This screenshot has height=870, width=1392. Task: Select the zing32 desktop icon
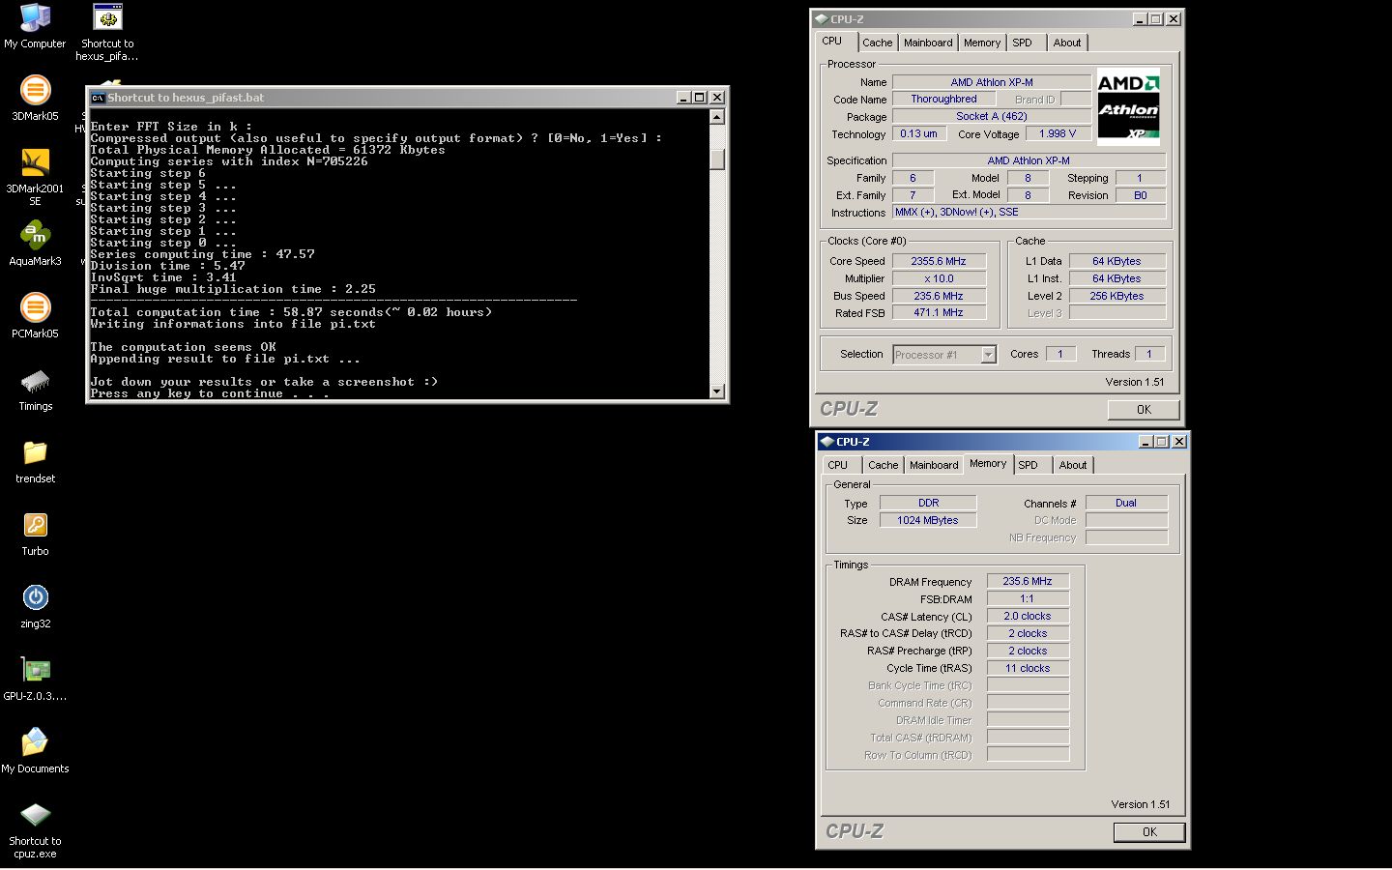pos(35,606)
